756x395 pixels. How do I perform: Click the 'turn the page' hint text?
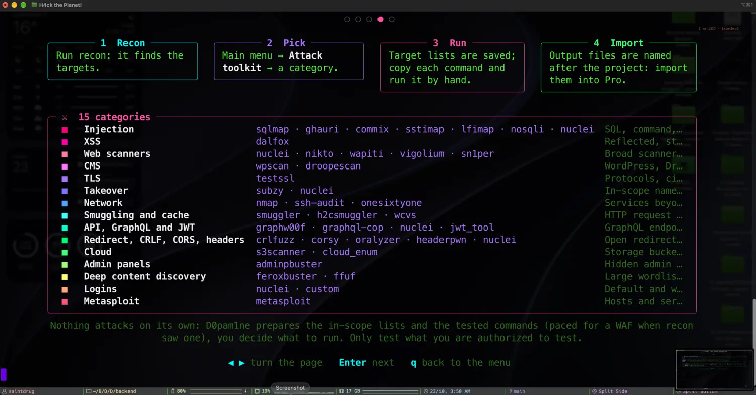(x=286, y=363)
